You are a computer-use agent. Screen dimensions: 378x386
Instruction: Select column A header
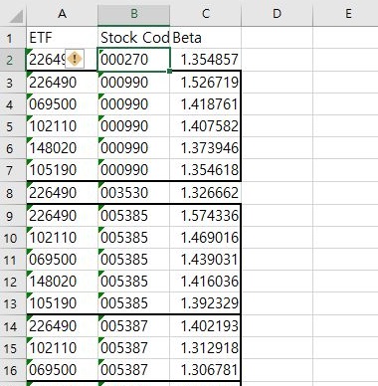[62, 13]
